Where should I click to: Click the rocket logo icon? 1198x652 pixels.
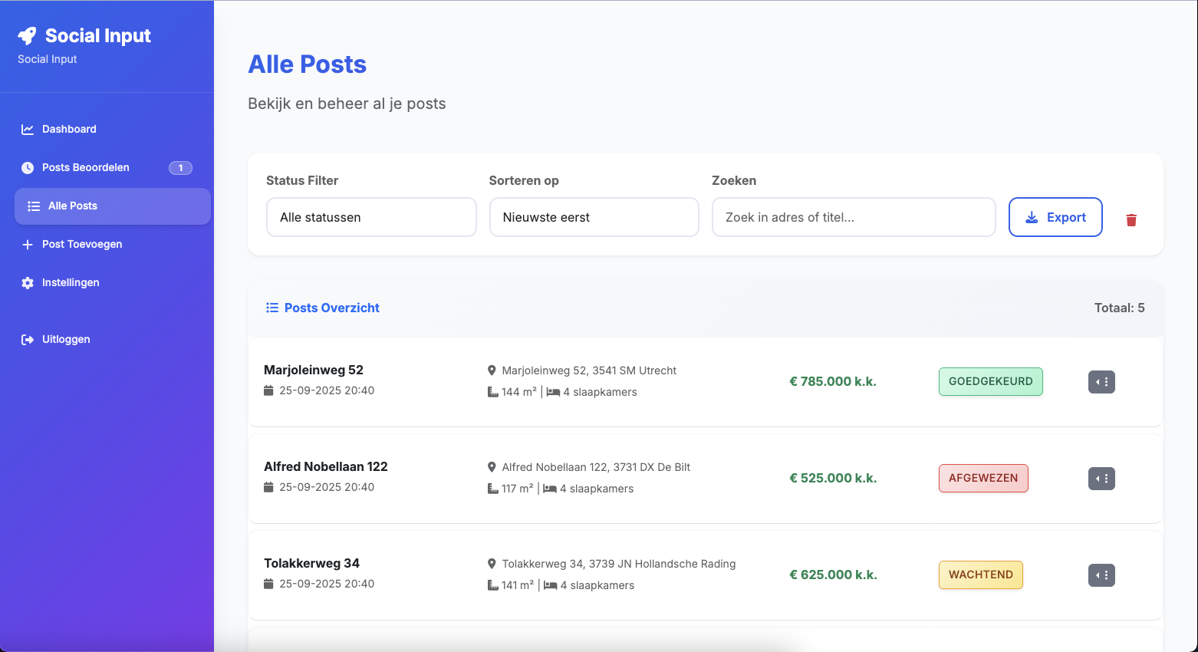[27, 36]
